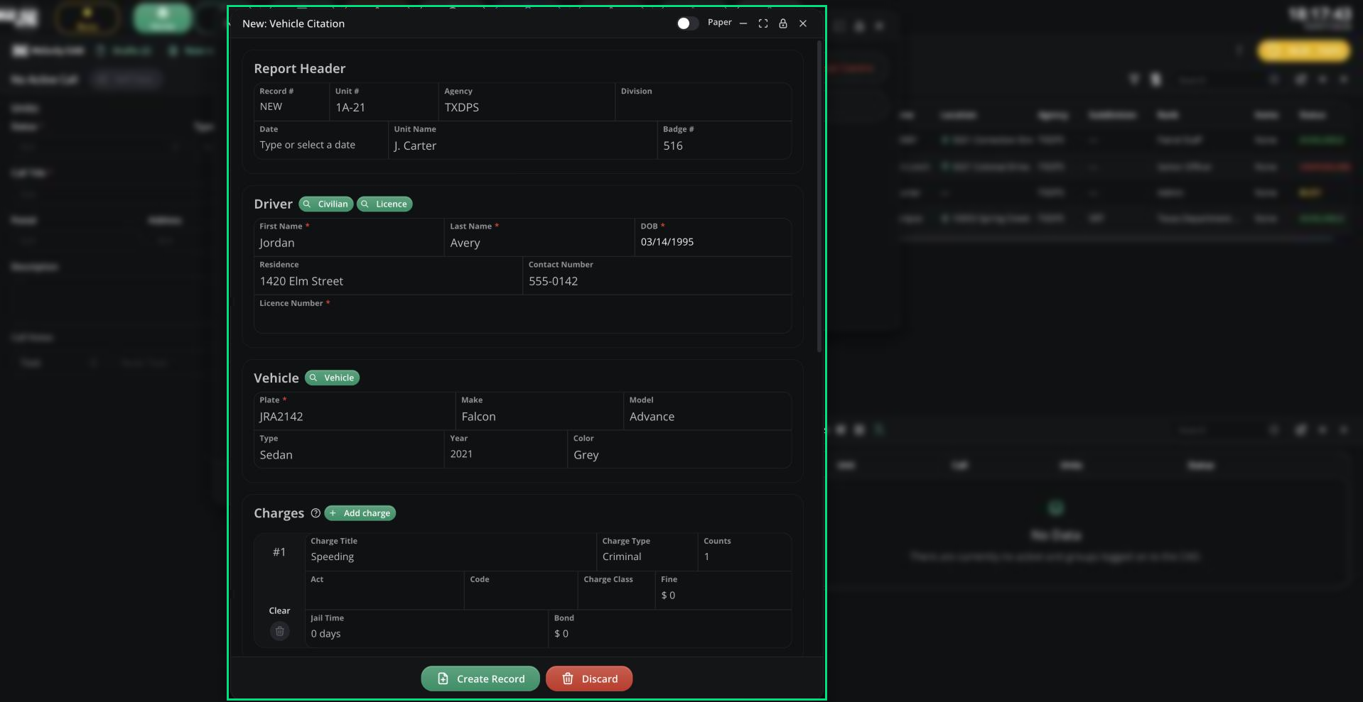This screenshot has height=702, width=1363.
Task: Search Licence for driver
Action: pyautogui.click(x=384, y=204)
